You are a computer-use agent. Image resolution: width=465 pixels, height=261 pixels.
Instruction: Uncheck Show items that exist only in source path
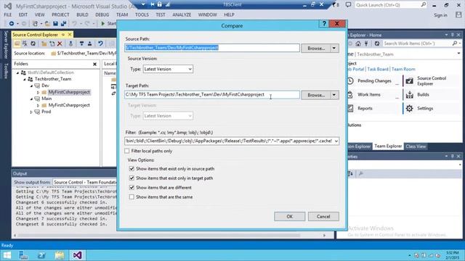click(132, 169)
